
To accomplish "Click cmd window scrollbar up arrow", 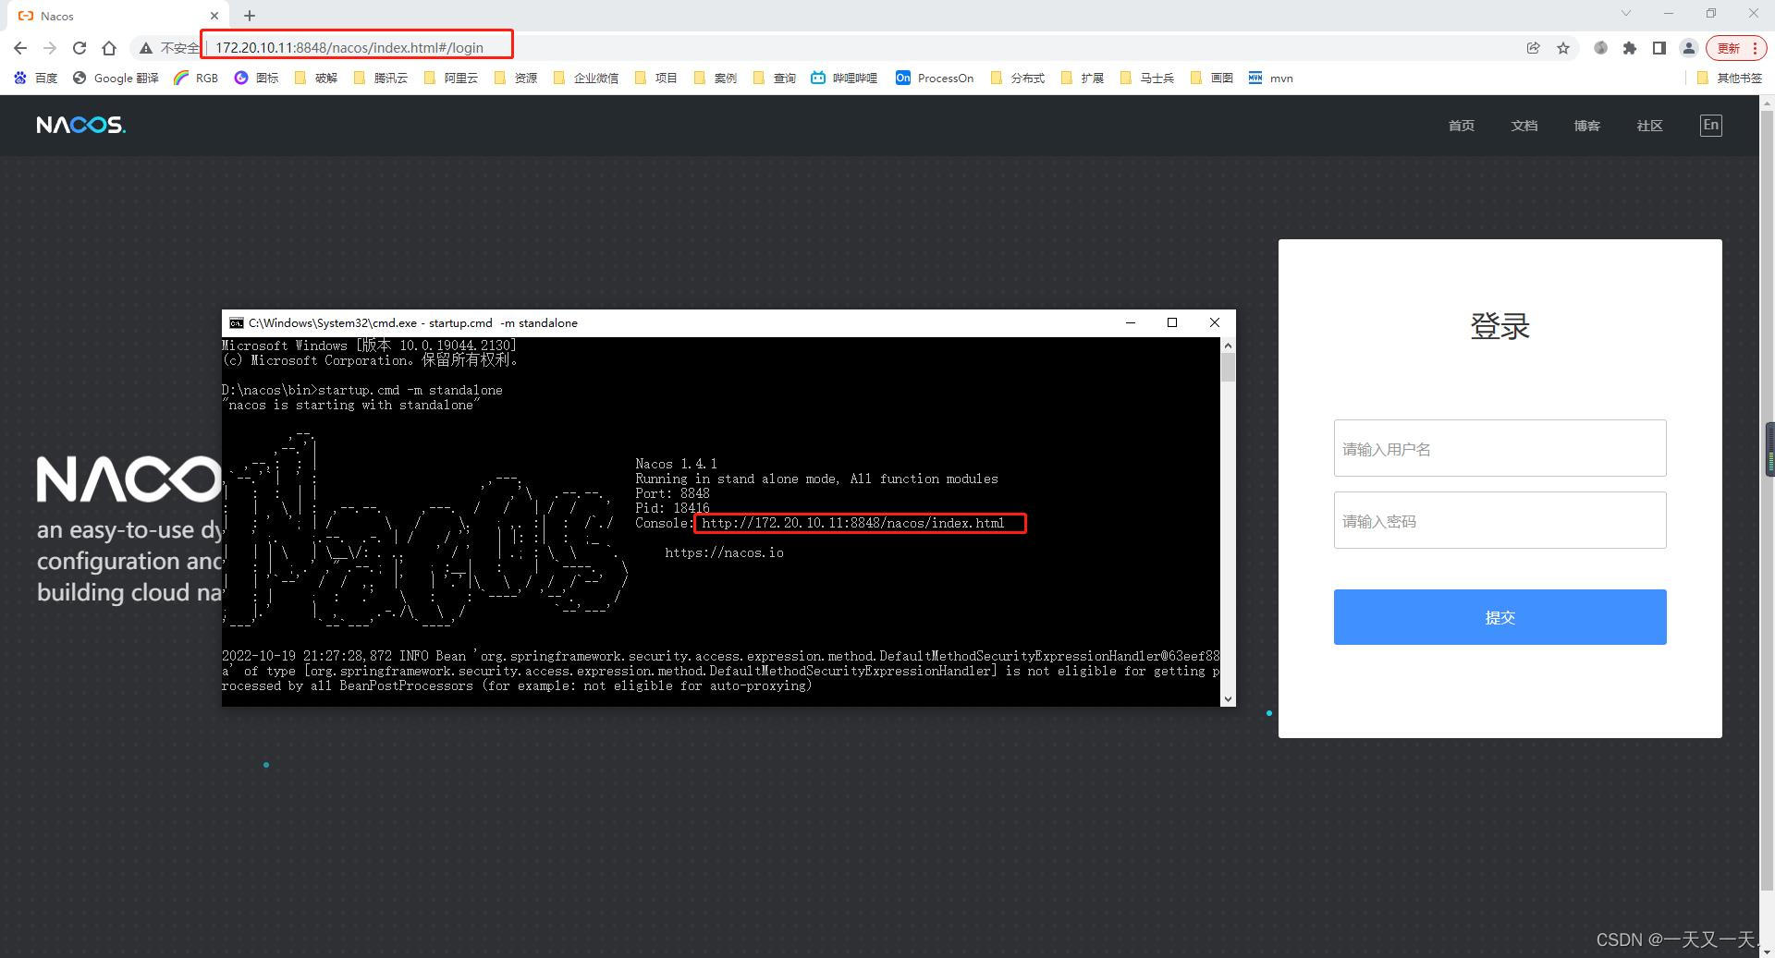I will tap(1228, 346).
